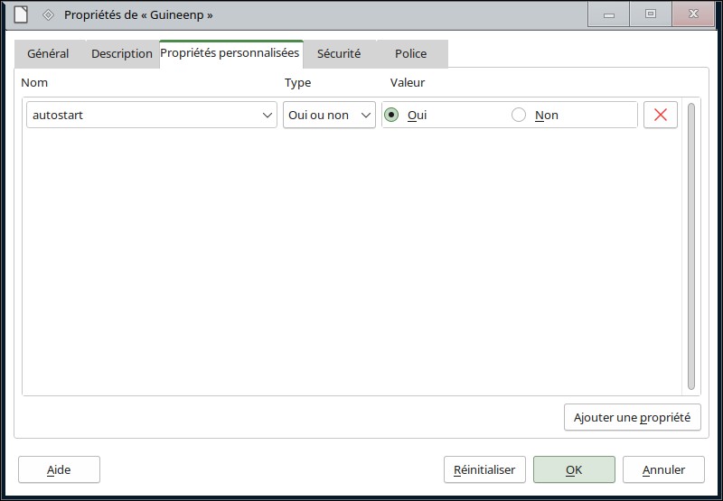Viewport: 723px width, 501px height.
Task: Select the Non radio button
Action: (519, 115)
